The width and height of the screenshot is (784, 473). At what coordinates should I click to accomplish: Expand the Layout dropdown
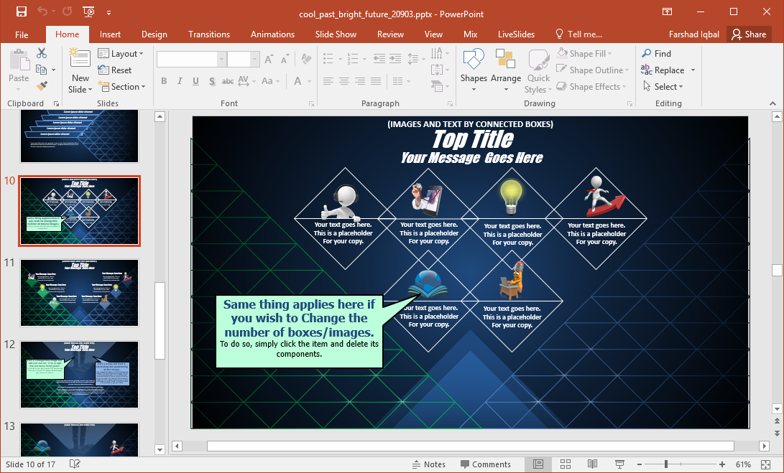(x=122, y=54)
